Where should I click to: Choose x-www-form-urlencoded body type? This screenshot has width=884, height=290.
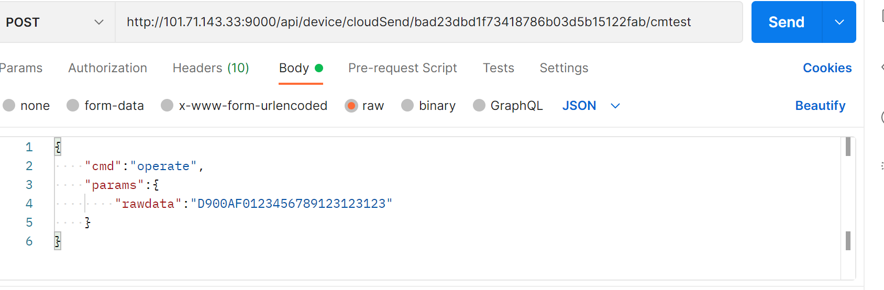168,106
